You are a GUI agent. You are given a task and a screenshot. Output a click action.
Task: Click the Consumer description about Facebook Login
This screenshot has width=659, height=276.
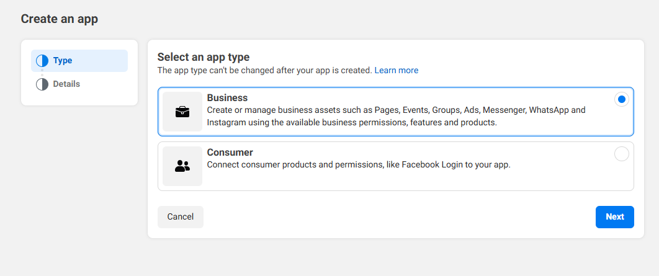pyautogui.click(x=358, y=165)
